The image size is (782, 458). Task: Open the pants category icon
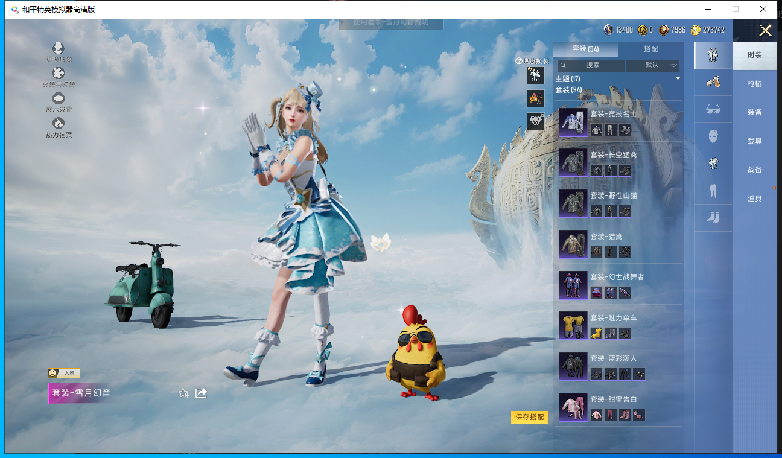tap(713, 191)
